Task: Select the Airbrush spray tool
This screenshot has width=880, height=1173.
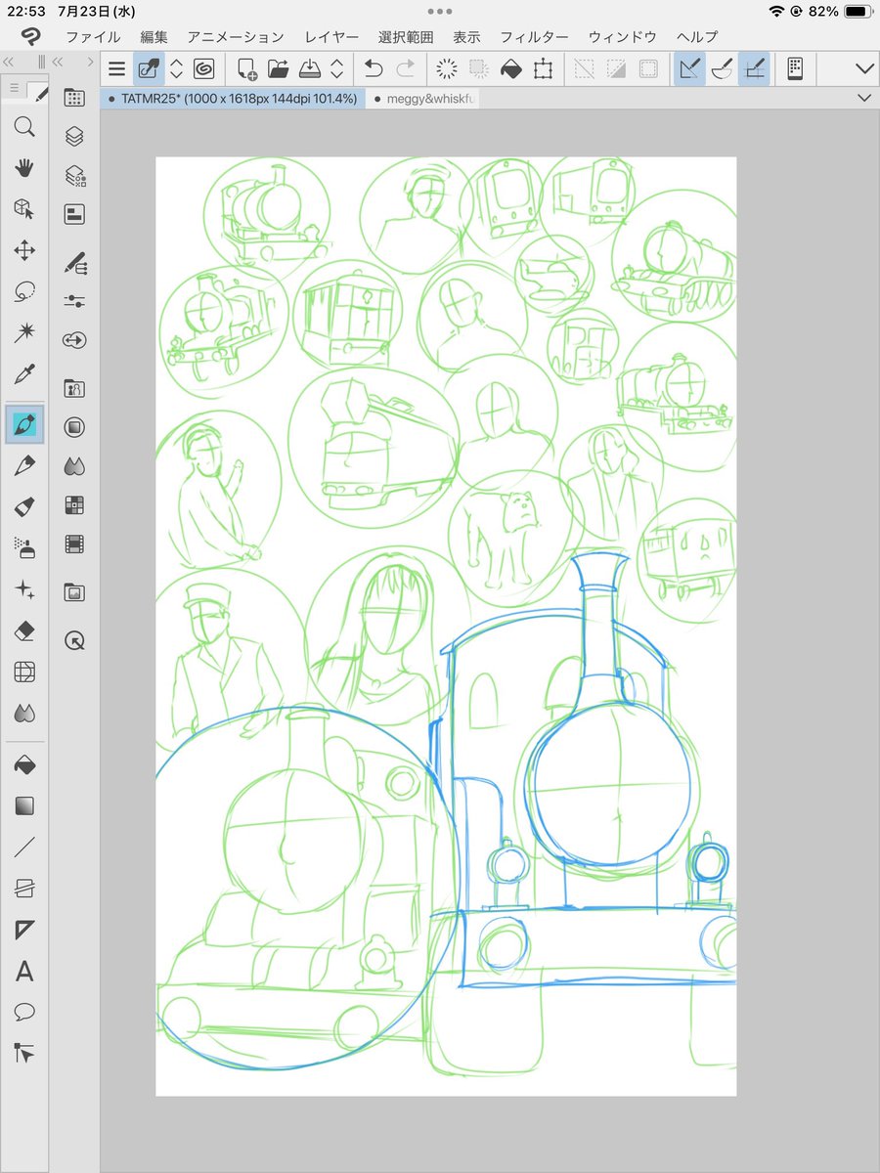Action: 24,547
